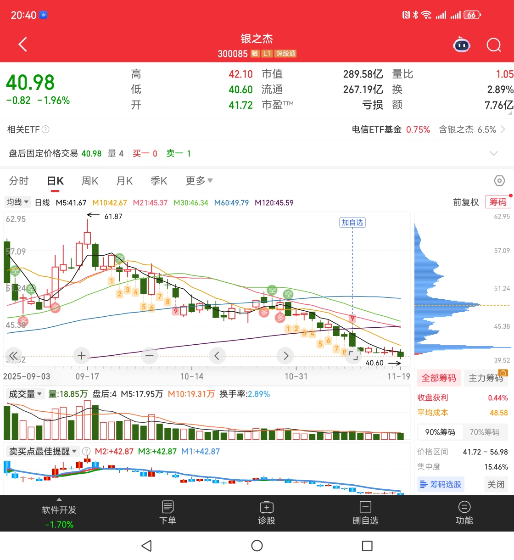Switch to the 日K tab
514x560 pixels.
pos(56,181)
